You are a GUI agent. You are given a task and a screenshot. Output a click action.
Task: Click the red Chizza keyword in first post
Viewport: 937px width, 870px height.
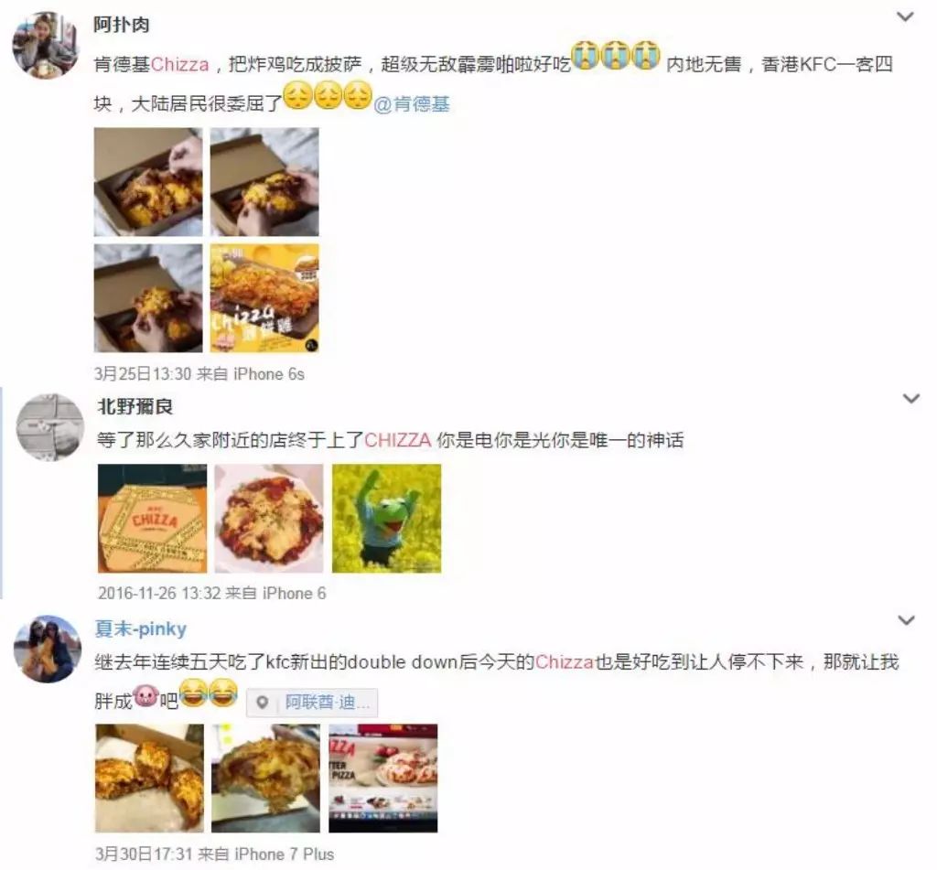[180, 65]
